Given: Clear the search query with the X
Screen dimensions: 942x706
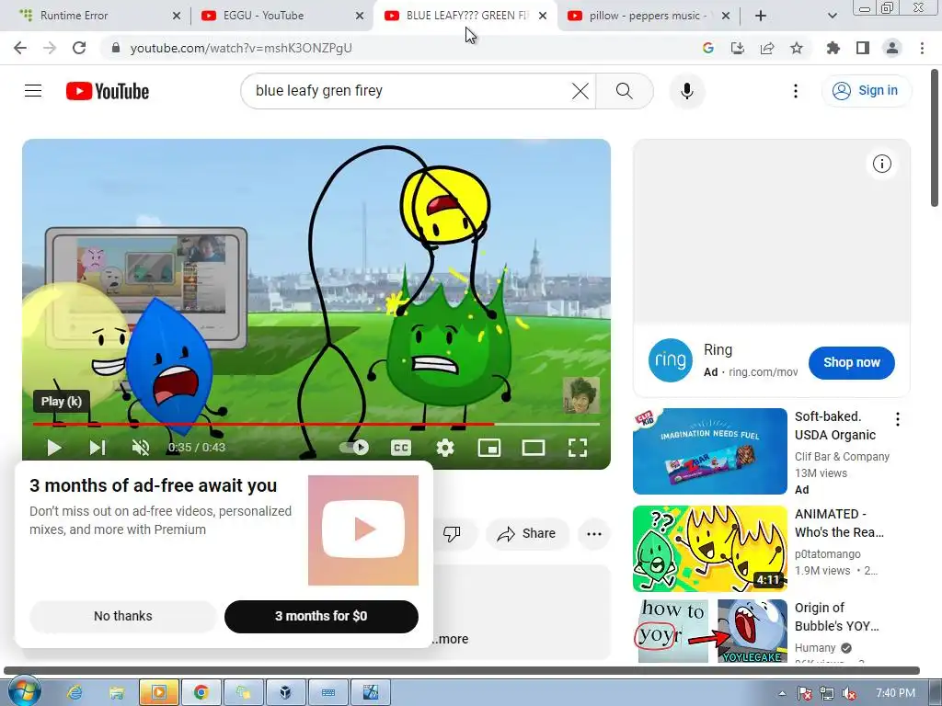Looking at the screenshot, I should pos(580,91).
